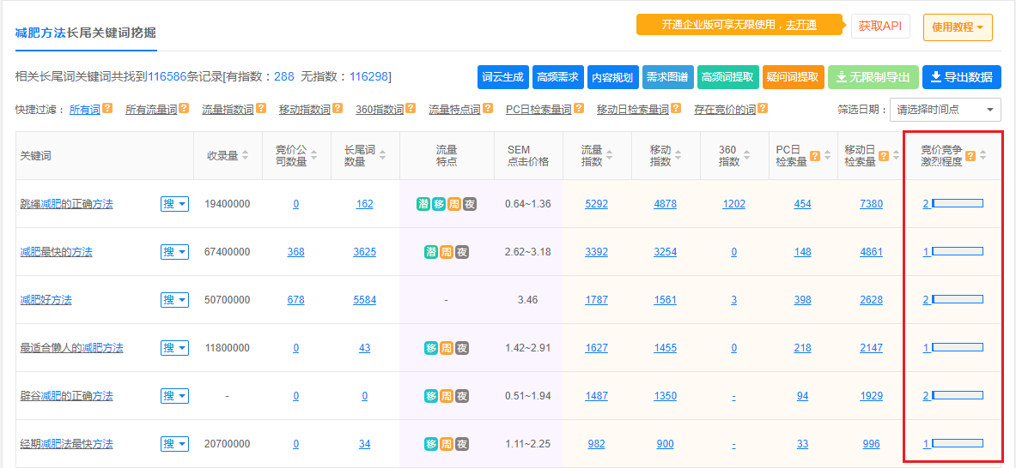Expand 使用教程 dropdown button
The image size is (1016, 468).
coord(958,27)
